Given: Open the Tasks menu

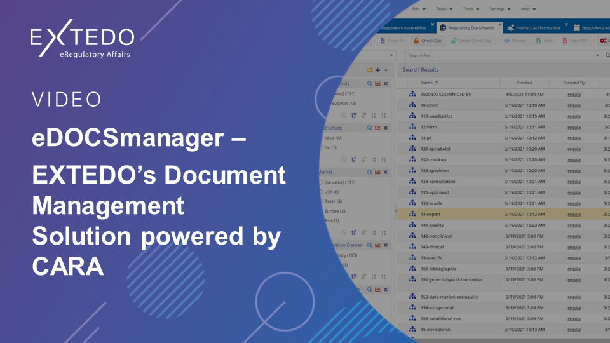Looking at the screenshot, I should pyautogui.click(x=444, y=9).
